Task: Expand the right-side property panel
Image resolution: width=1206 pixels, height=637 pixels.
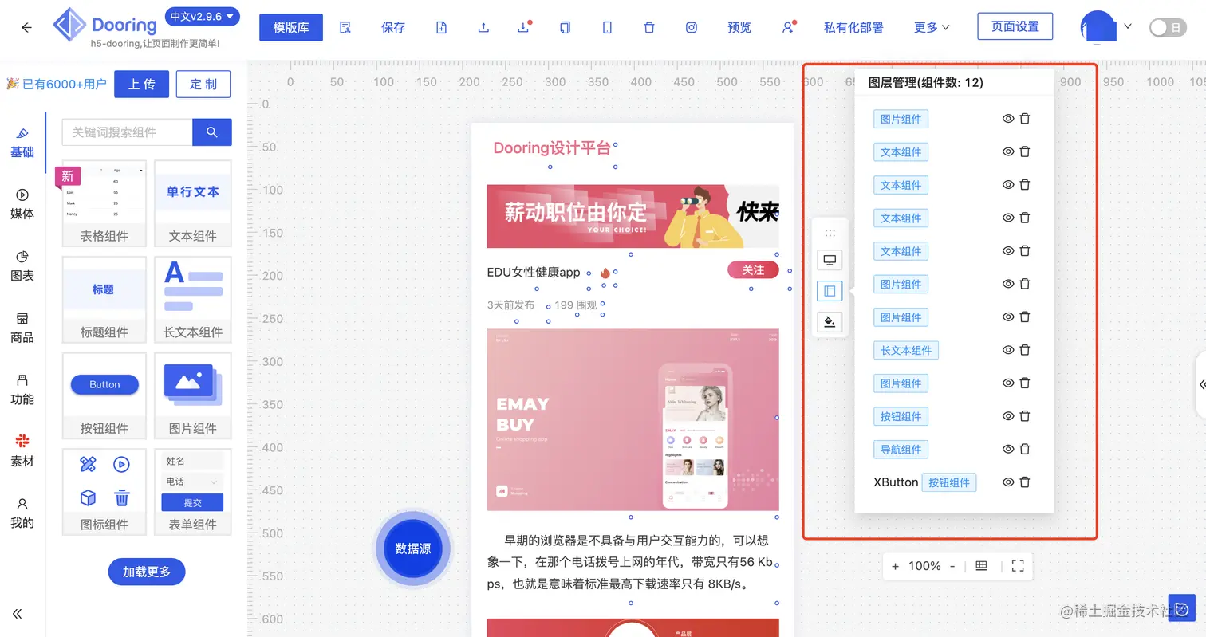Action: [x=1202, y=384]
